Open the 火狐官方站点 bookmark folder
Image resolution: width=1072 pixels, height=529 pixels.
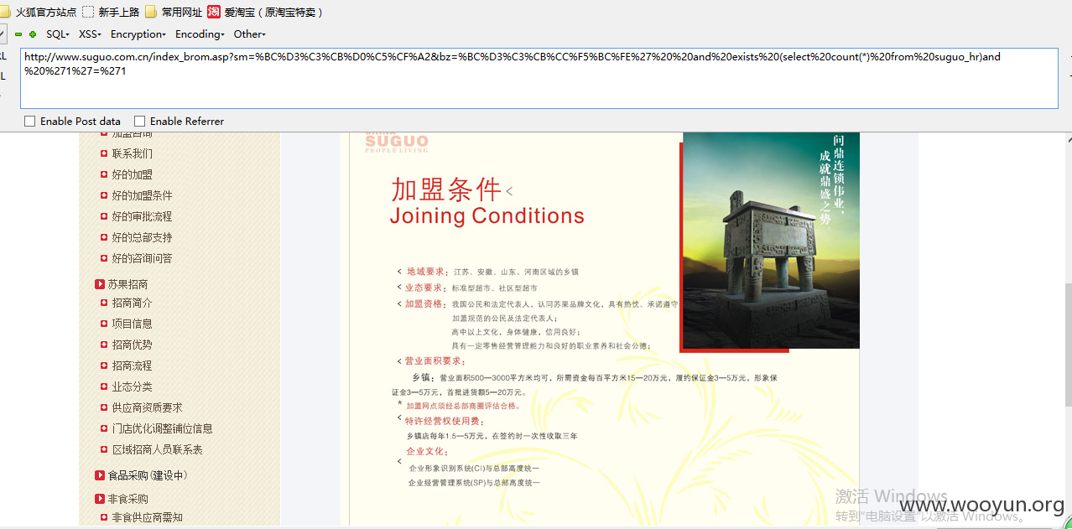pos(38,12)
